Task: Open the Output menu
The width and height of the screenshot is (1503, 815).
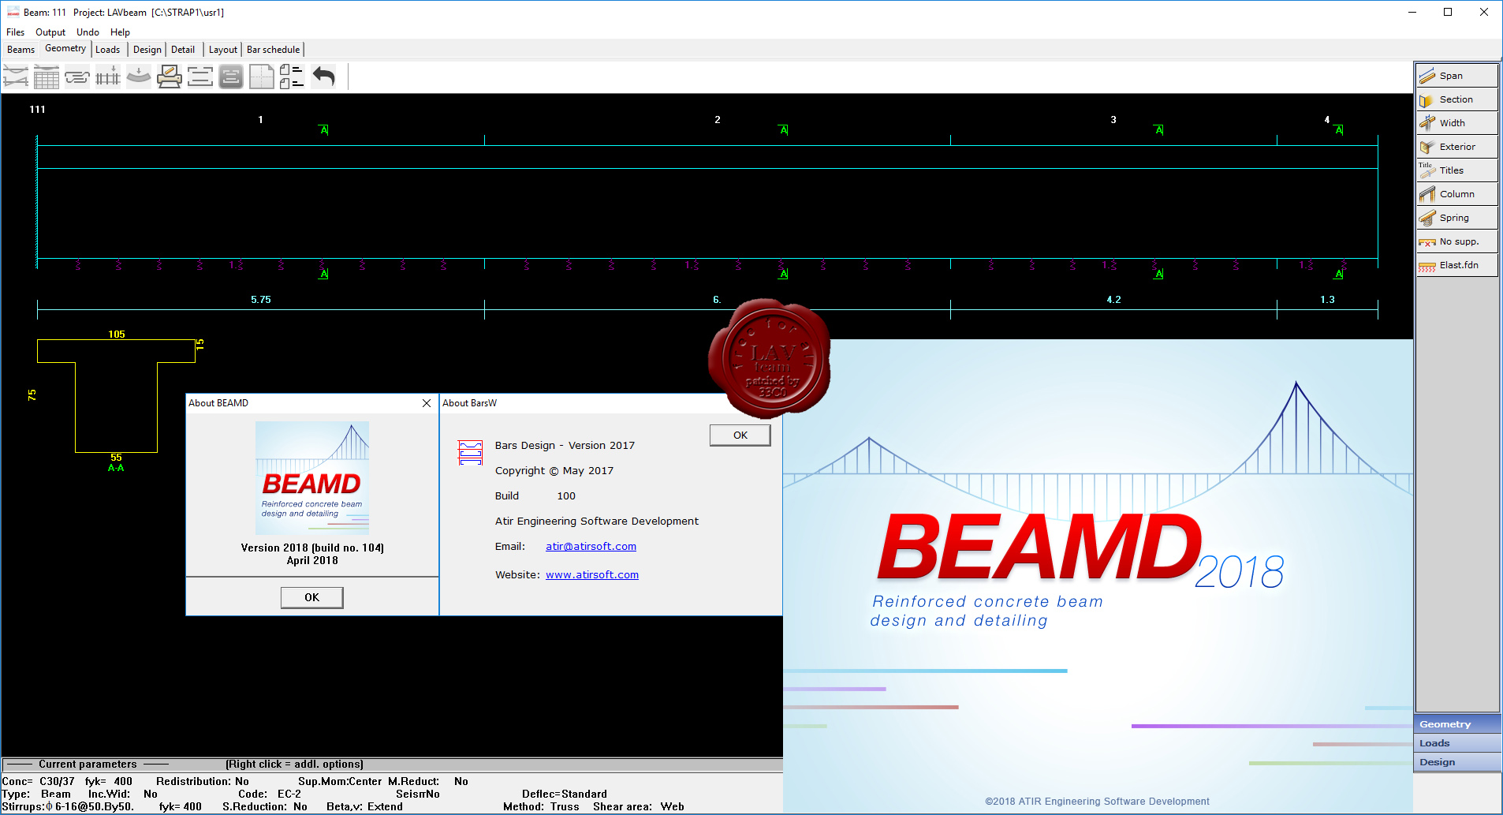Action: point(50,32)
